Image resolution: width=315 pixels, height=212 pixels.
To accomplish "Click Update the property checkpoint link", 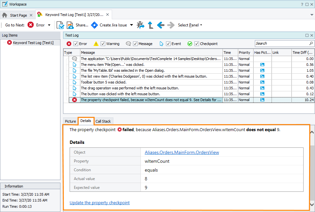I will [100, 203].
